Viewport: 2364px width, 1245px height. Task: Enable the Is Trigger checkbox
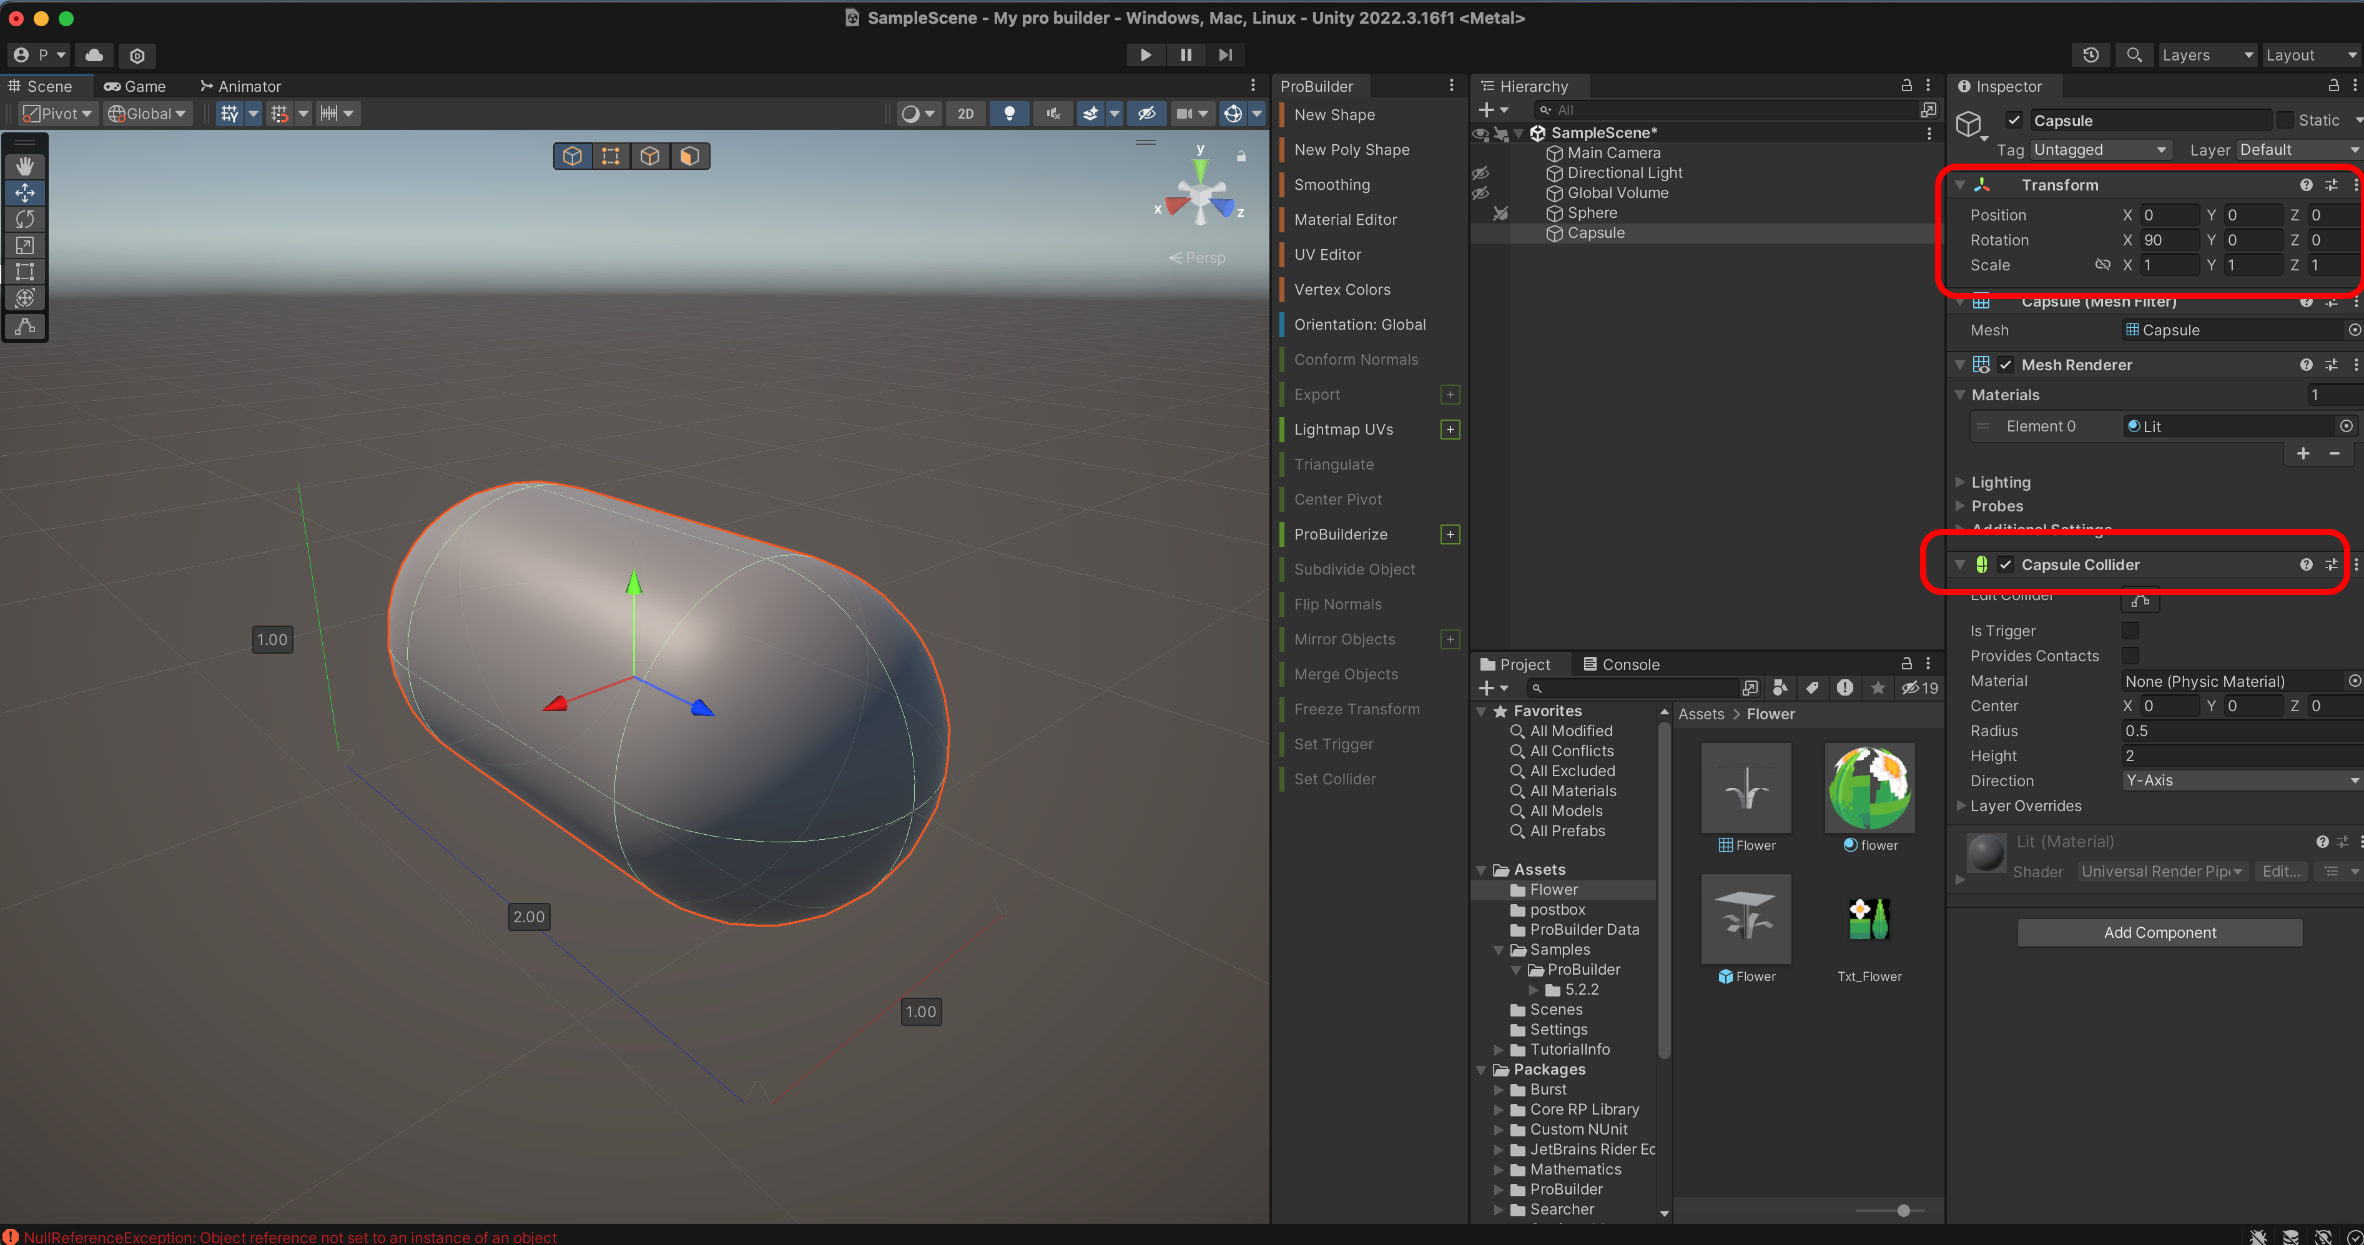[2130, 631]
